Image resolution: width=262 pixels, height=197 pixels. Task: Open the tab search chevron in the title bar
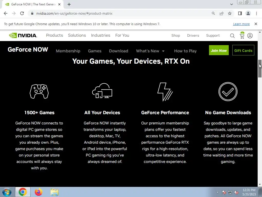[231, 4]
